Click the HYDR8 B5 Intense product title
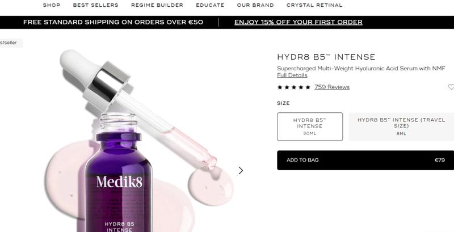454x232 pixels. coord(326,57)
